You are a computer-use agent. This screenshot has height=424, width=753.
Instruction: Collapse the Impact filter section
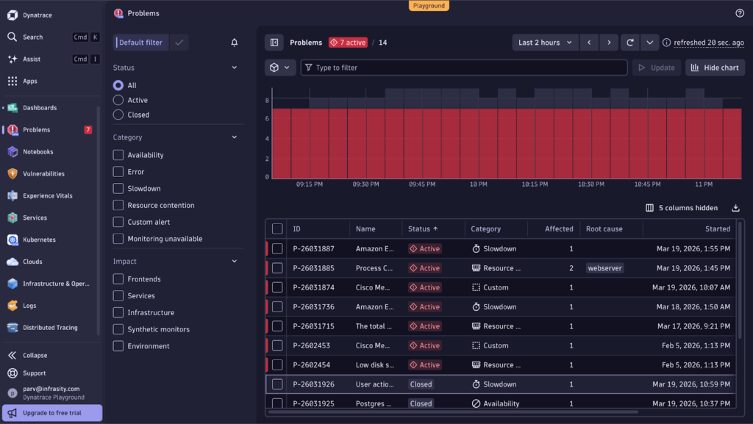pyautogui.click(x=234, y=261)
